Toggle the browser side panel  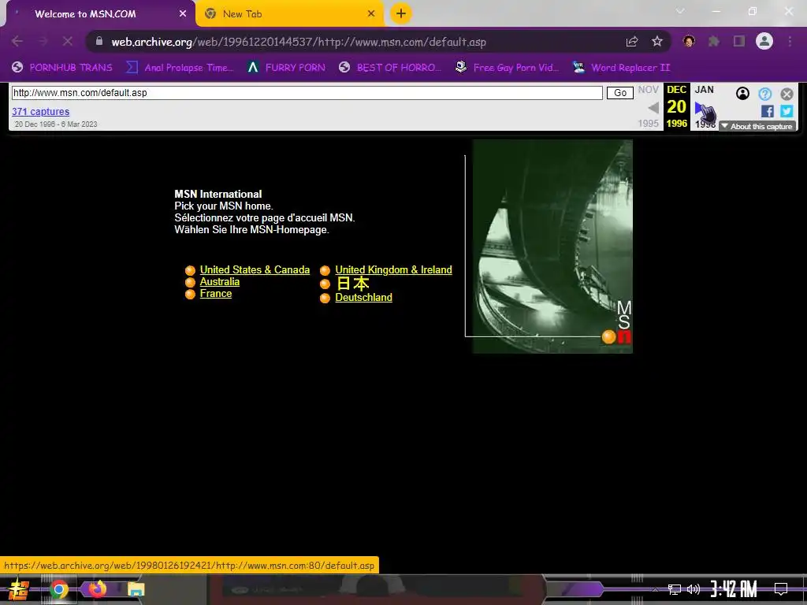739,41
